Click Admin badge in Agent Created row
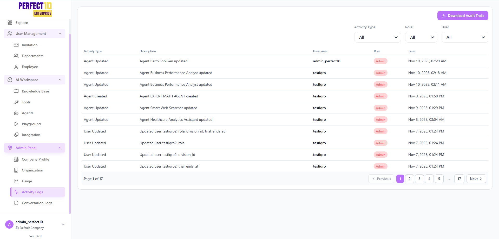Viewport: 499px width, 239px height. pyautogui.click(x=380, y=96)
